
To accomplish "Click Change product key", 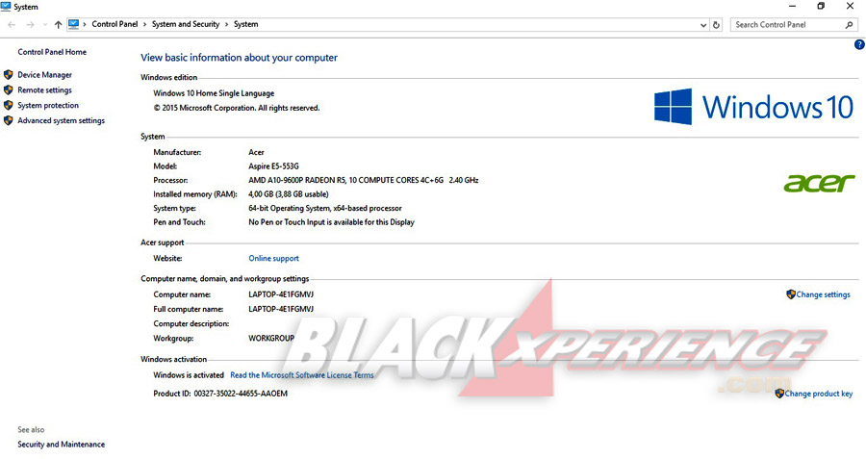I will point(819,394).
